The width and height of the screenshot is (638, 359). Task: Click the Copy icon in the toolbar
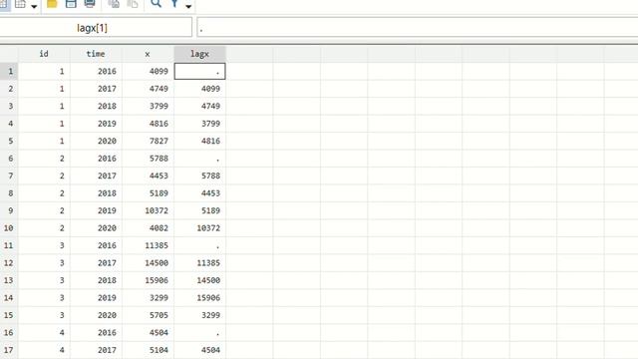coord(114,4)
